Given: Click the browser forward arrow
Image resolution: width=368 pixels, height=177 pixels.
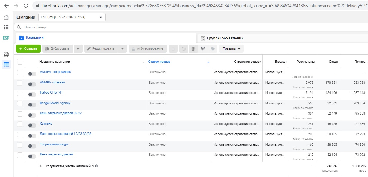Looking at the screenshot, I should tap(16, 6).
